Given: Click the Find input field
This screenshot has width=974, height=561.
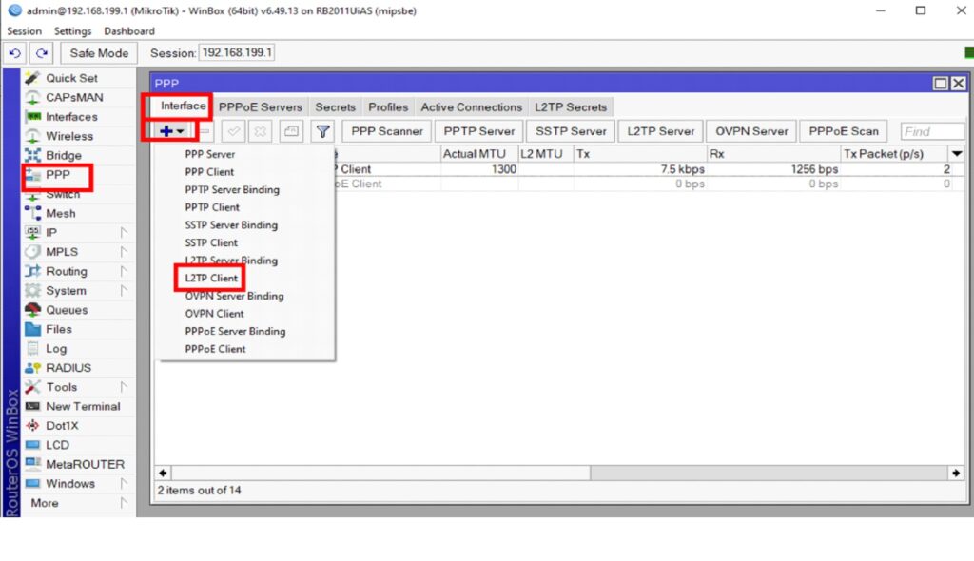Looking at the screenshot, I should [x=931, y=132].
